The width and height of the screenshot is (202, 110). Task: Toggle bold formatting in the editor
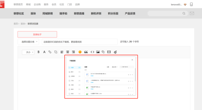(x=39, y=52)
